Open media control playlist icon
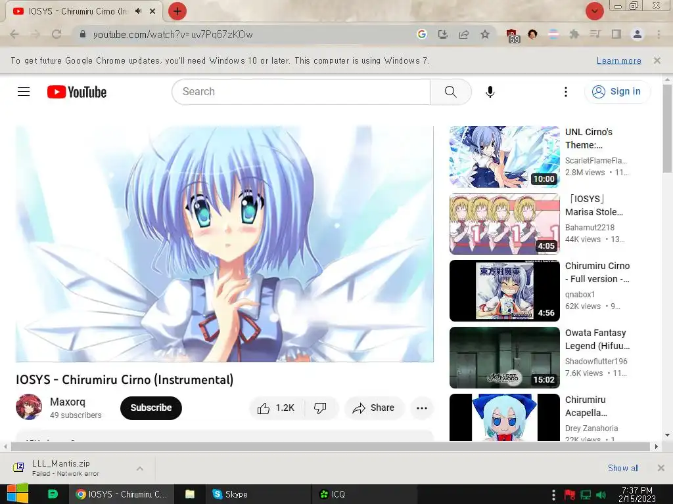Viewport: 673px width, 504px height. click(595, 34)
